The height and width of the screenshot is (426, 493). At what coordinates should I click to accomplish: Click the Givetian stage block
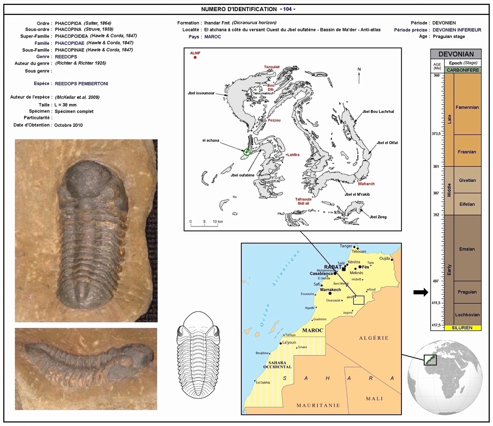pyautogui.click(x=467, y=180)
